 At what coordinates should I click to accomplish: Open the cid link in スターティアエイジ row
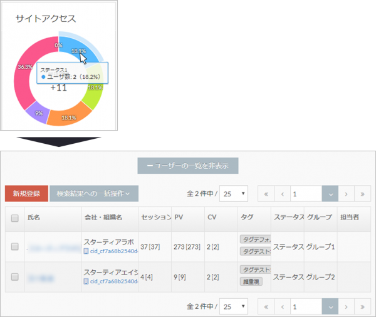(114, 281)
